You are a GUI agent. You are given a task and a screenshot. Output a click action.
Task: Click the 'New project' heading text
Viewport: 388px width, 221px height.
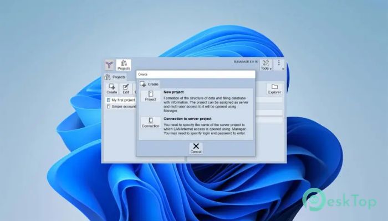(x=173, y=92)
